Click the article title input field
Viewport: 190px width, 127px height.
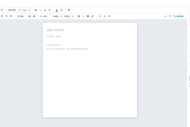pyautogui.click(x=90, y=30)
